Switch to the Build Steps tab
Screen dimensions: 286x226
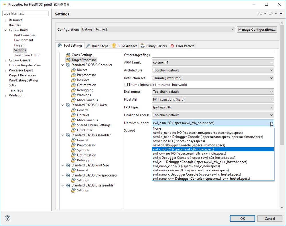pos(97,46)
